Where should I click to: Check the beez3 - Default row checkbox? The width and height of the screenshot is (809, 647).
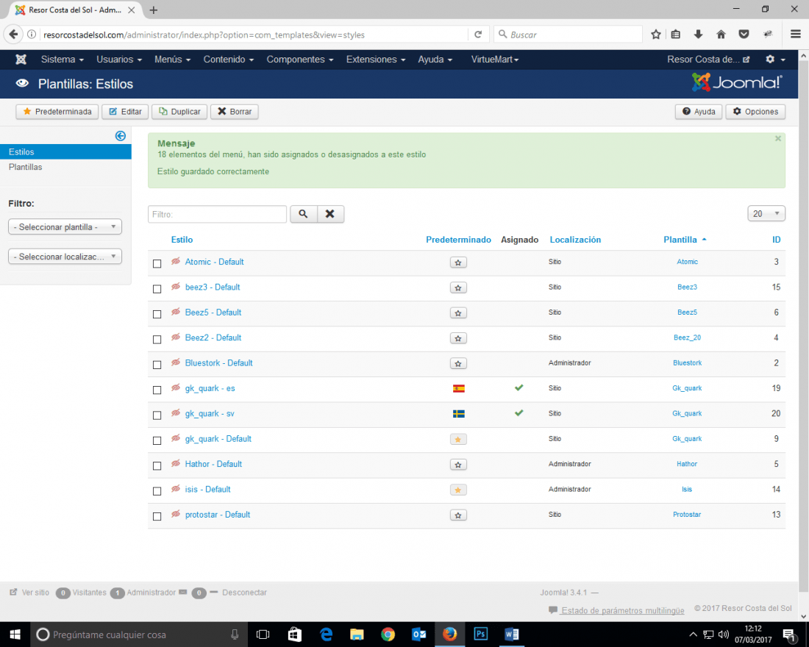[157, 289]
